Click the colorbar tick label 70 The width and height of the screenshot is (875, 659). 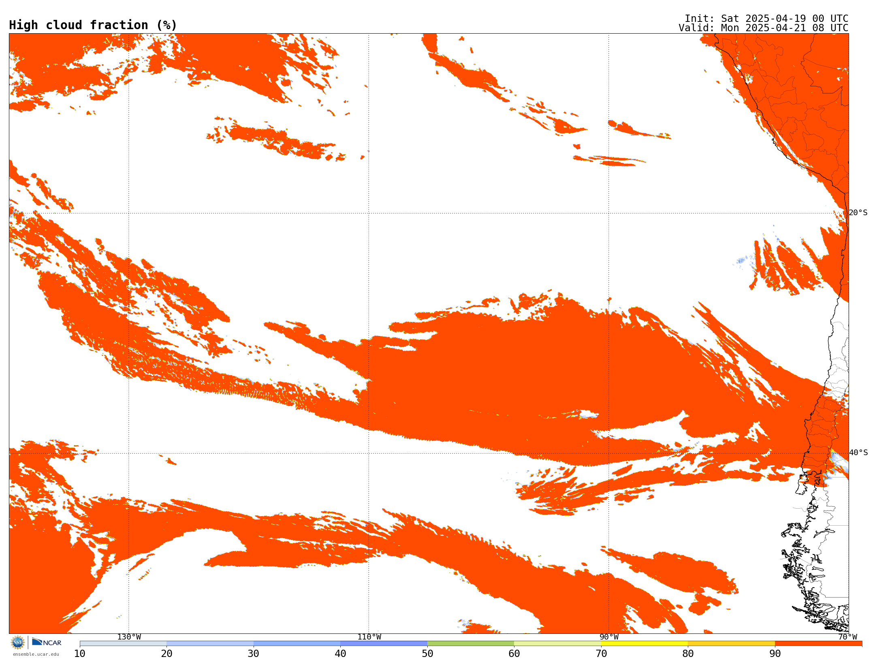(x=601, y=653)
